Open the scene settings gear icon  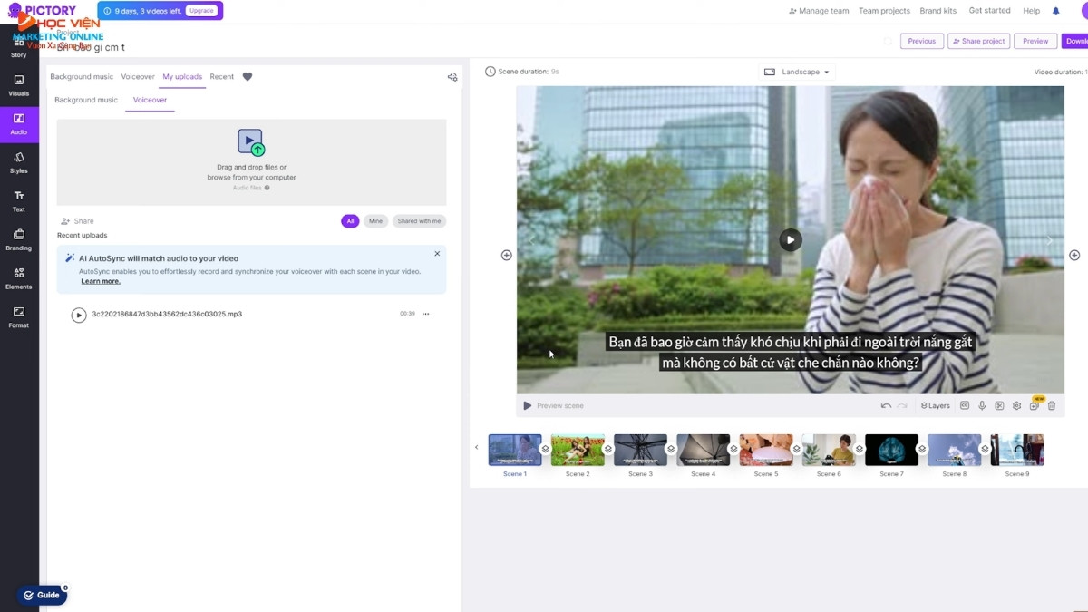click(1016, 406)
